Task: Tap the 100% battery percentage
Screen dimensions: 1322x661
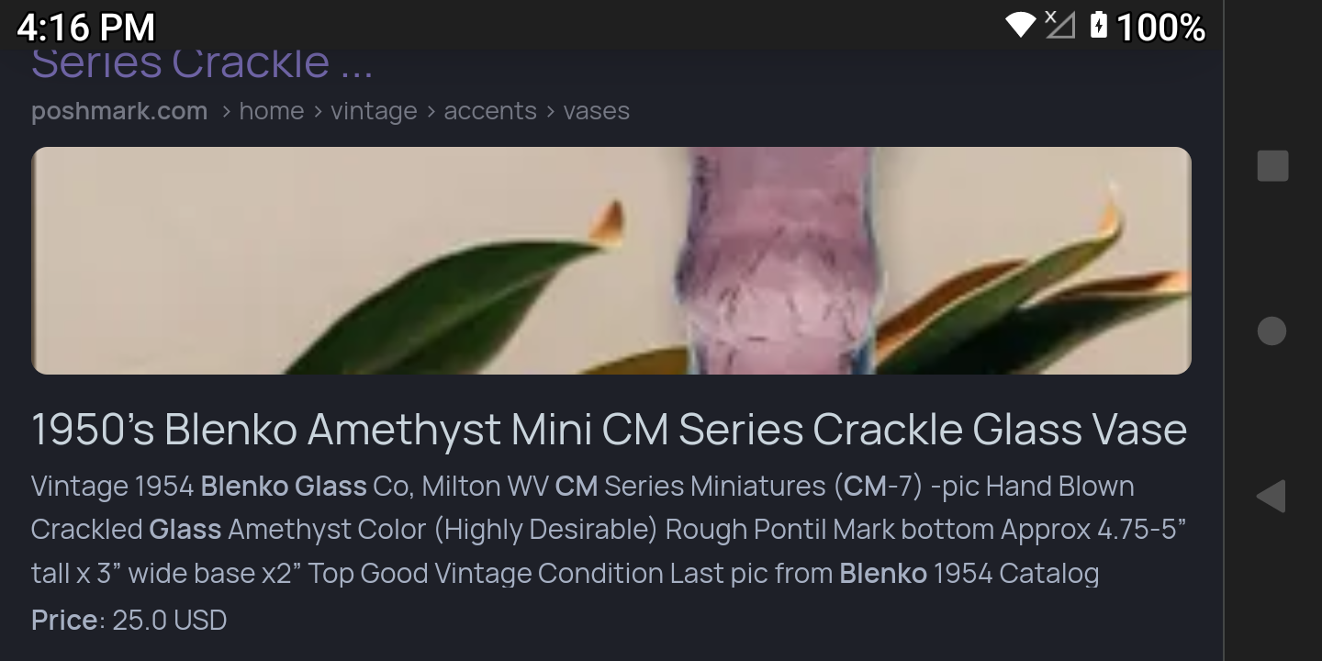Action: [x=1160, y=27]
